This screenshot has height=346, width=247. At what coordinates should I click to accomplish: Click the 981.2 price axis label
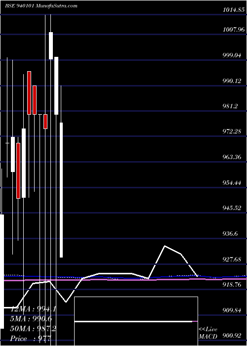pos(230,106)
